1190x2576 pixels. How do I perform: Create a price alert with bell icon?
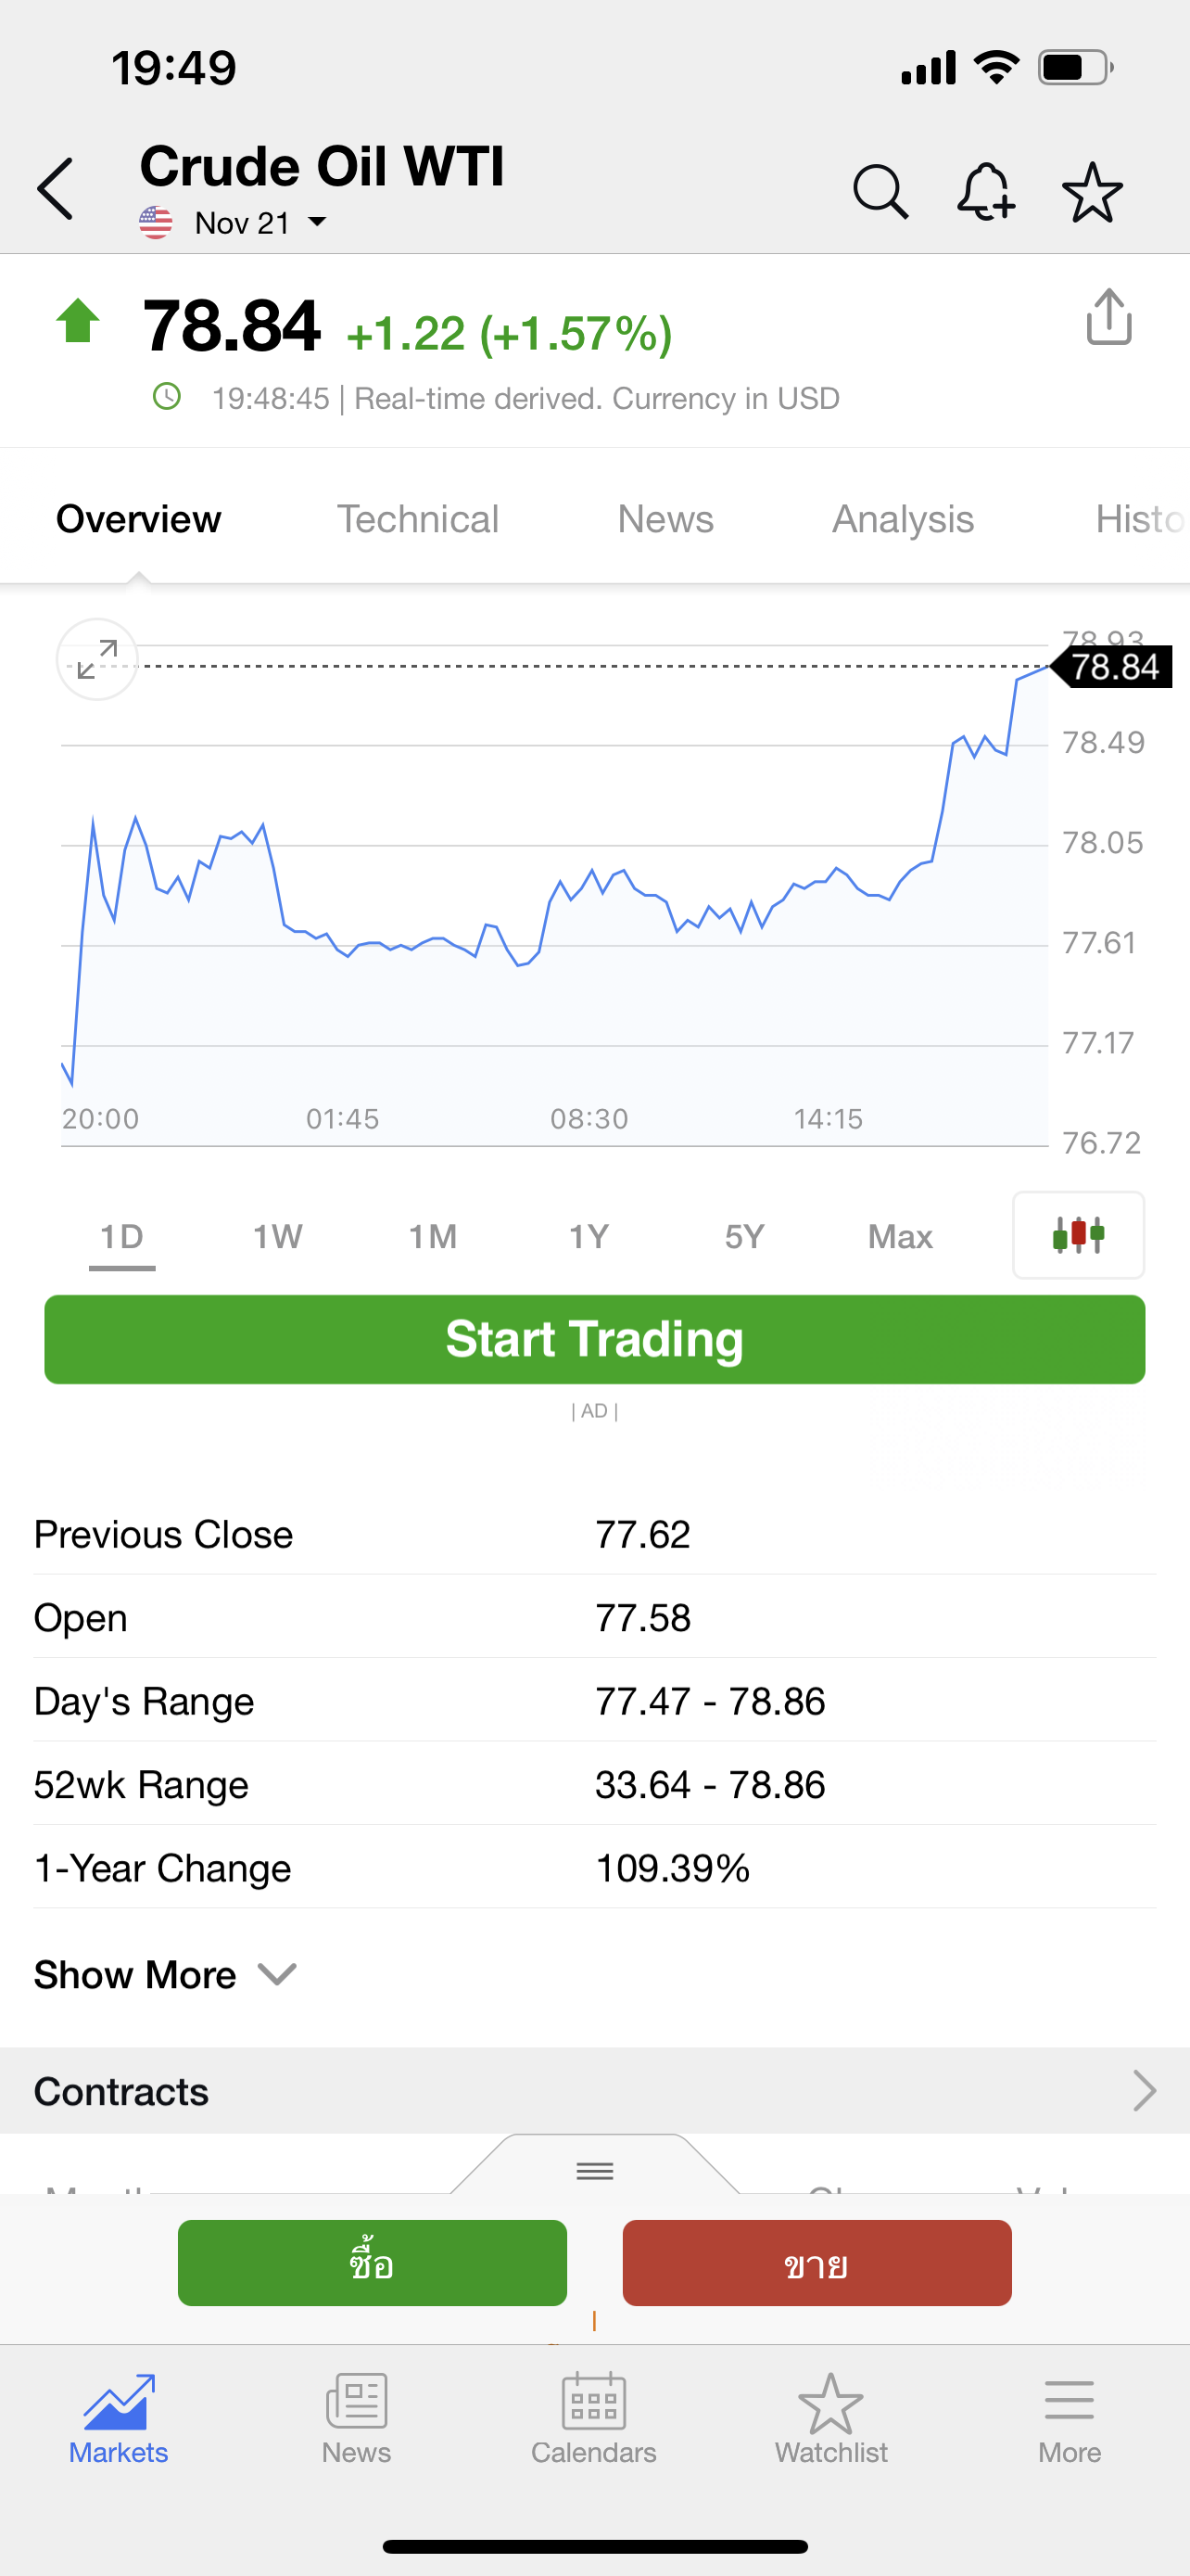click(x=986, y=190)
